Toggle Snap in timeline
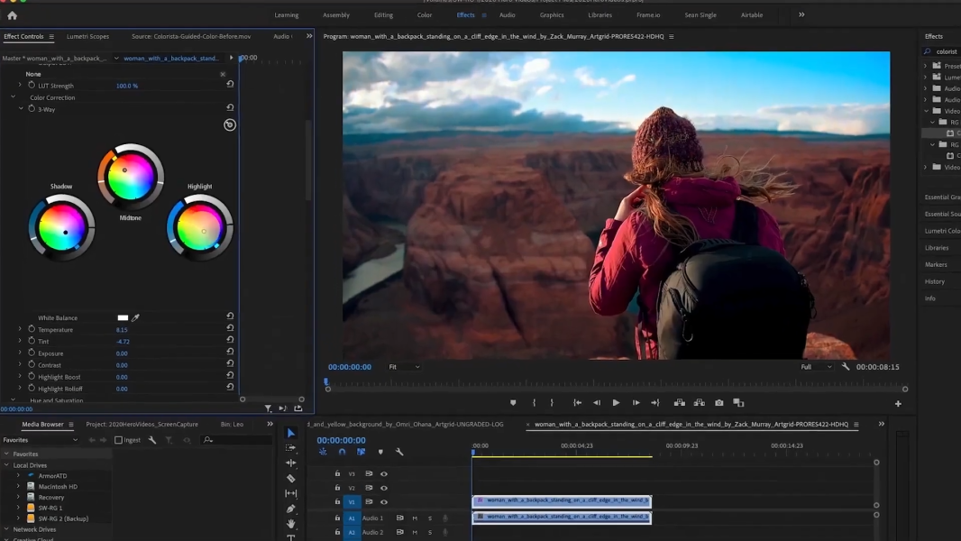Viewport: 961px width, 541px height. coord(342,452)
